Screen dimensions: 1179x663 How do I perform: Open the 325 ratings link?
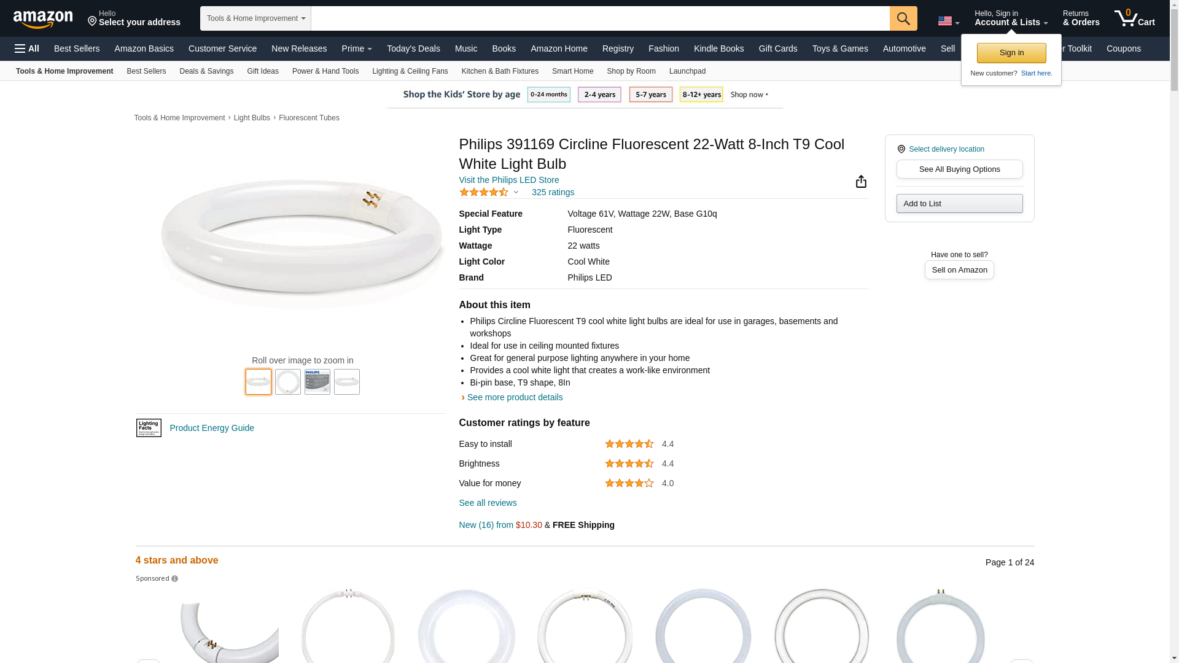(x=553, y=192)
